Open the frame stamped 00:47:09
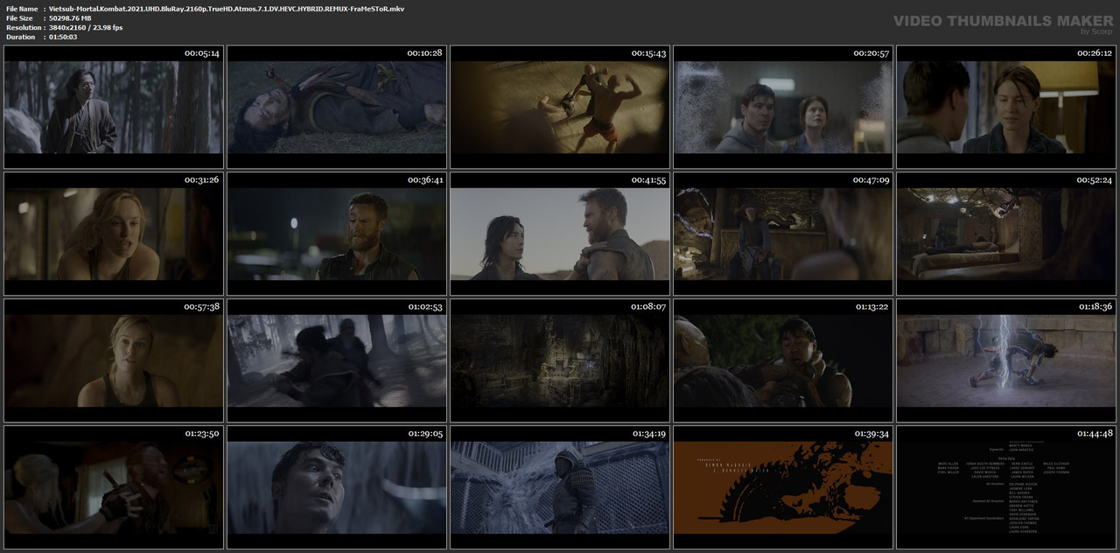 click(x=781, y=234)
